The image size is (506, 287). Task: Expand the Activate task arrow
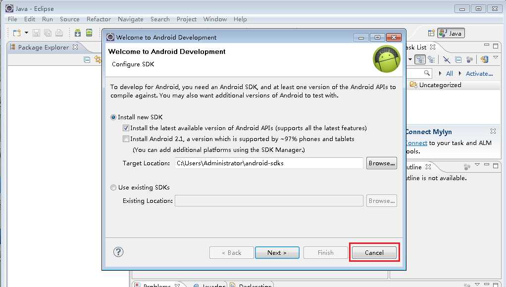460,74
